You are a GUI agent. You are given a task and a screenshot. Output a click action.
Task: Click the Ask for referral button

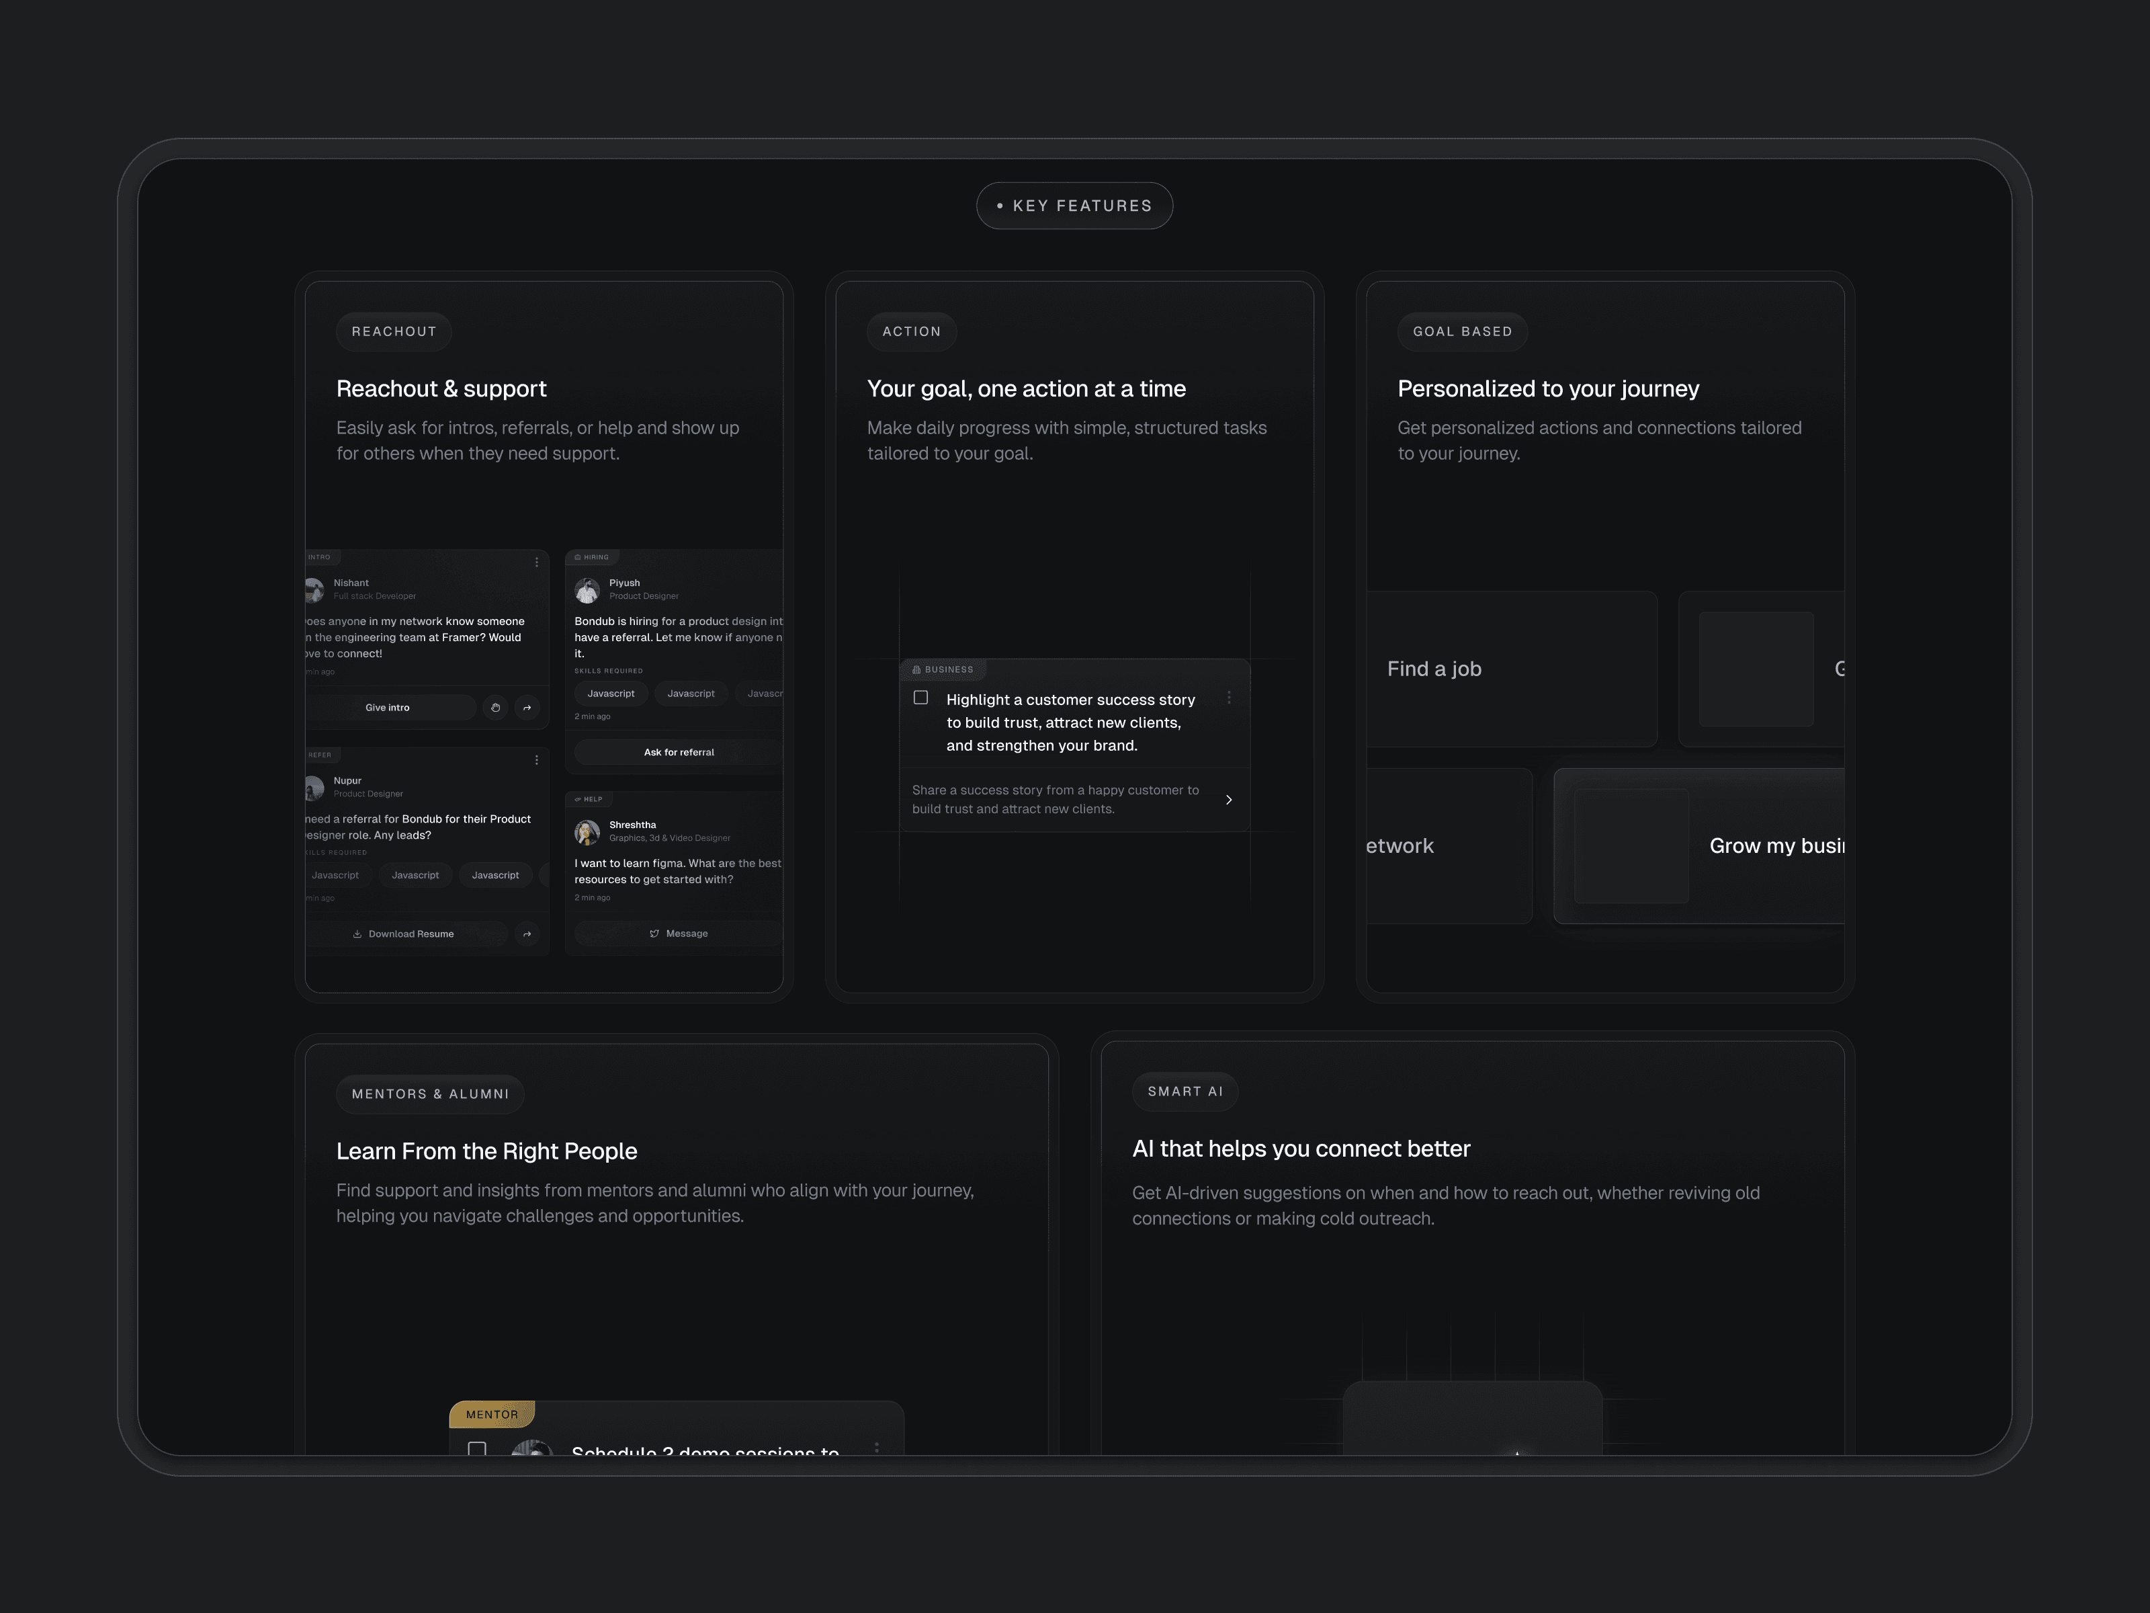pyautogui.click(x=679, y=753)
